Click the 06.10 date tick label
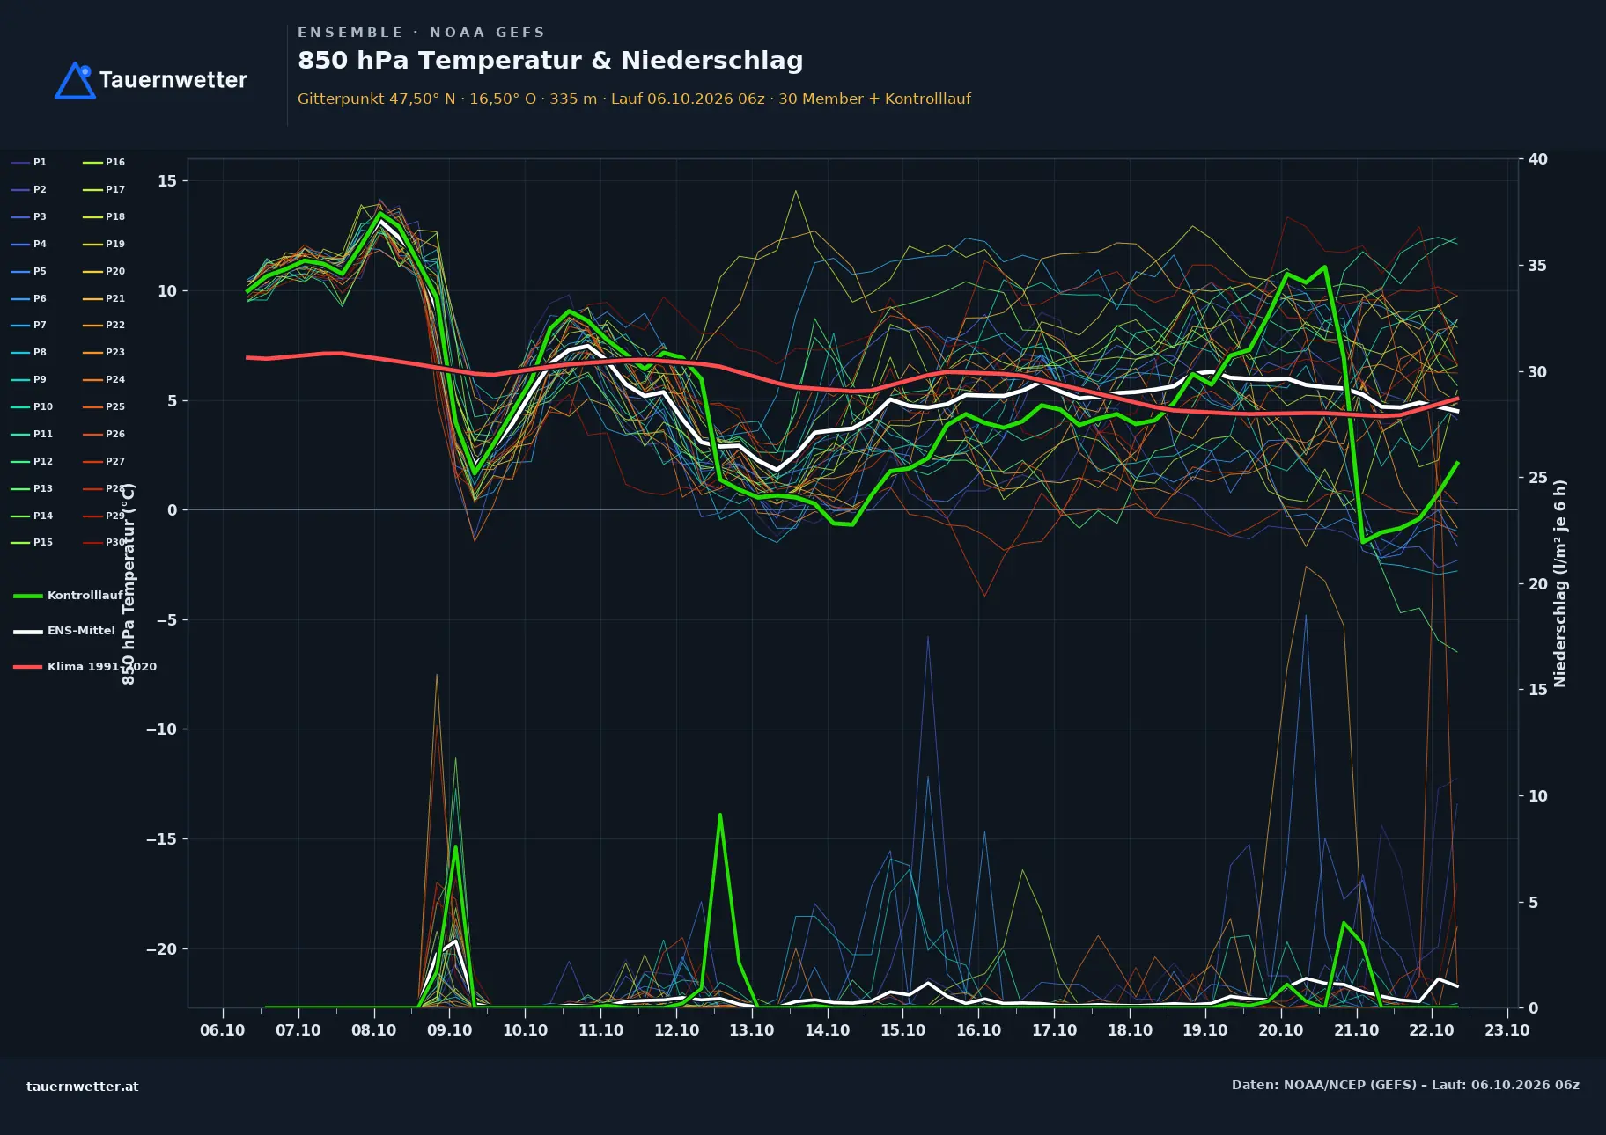Viewport: 1606px width, 1135px height. tap(223, 1030)
